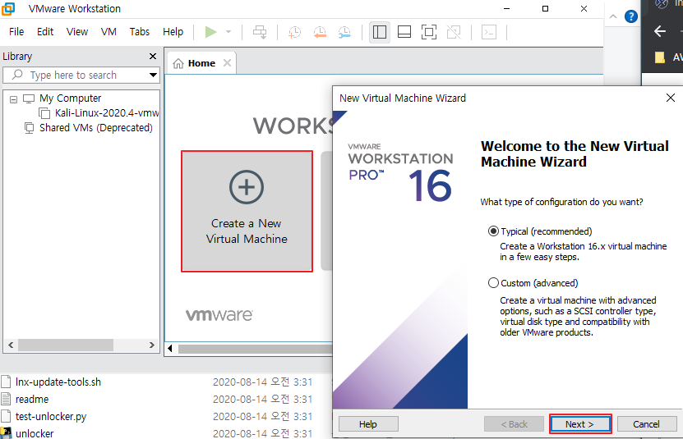Click the readme file name
The width and height of the screenshot is (683, 439).
pyautogui.click(x=32, y=399)
